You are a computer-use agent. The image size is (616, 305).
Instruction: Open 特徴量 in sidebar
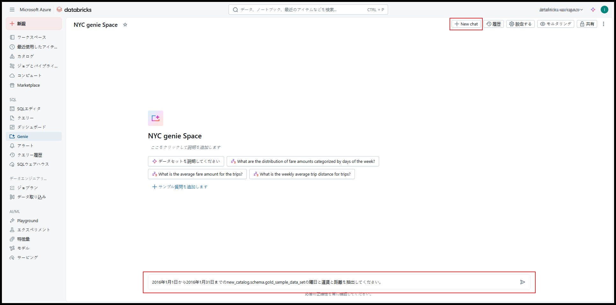tap(34, 239)
